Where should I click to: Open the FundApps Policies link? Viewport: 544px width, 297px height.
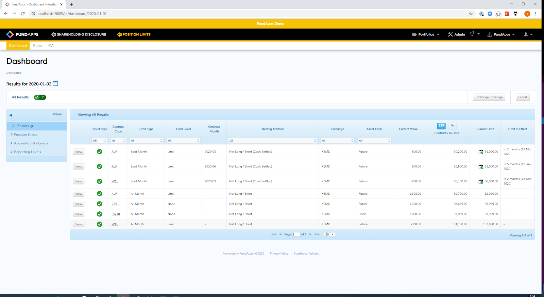(306, 254)
